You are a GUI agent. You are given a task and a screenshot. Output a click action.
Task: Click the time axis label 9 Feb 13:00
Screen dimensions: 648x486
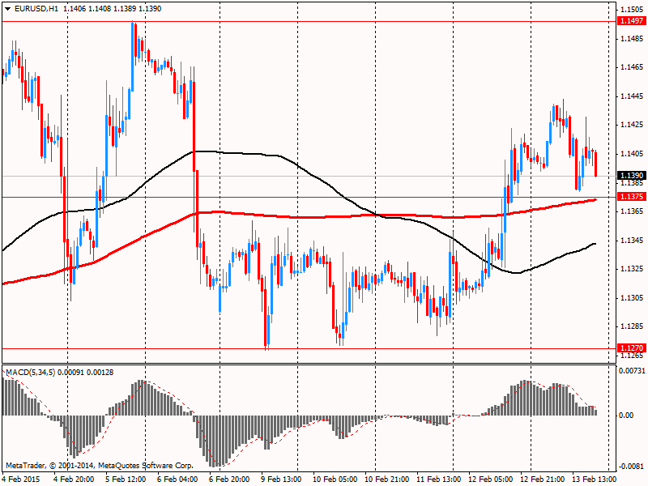point(281,479)
